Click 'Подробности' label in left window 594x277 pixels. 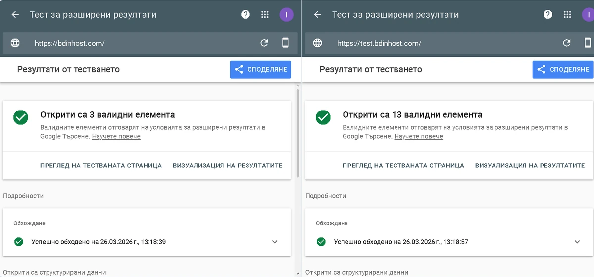pyautogui.click(x=23, y=196)
